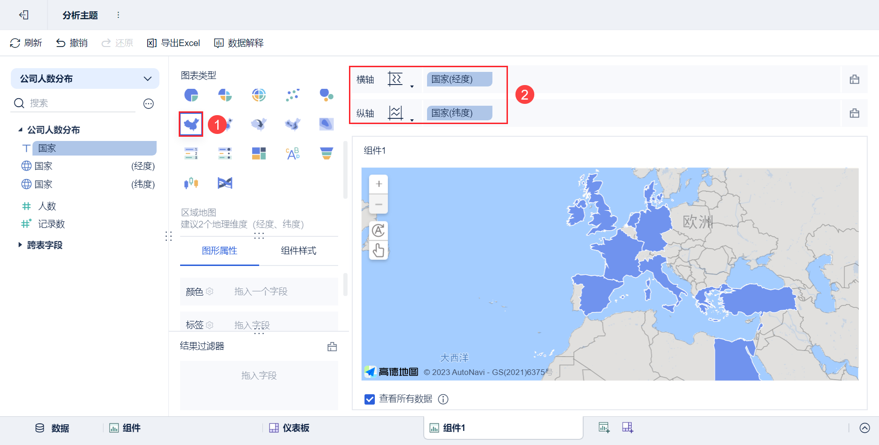This screenshot has height=445, width=879.
Task: Click the add dashboard icon in bottom bar
Action: (627, 428)
